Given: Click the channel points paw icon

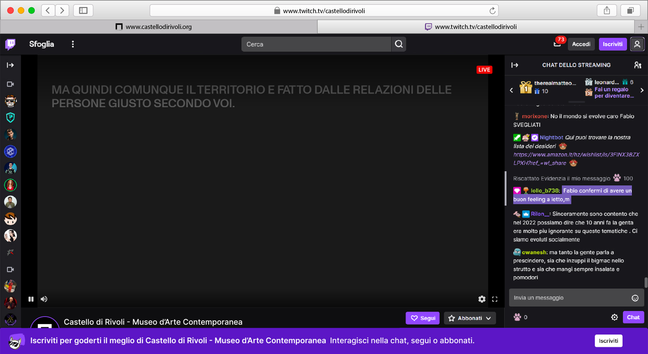Looking at the screenshot, I should [517, 317].
